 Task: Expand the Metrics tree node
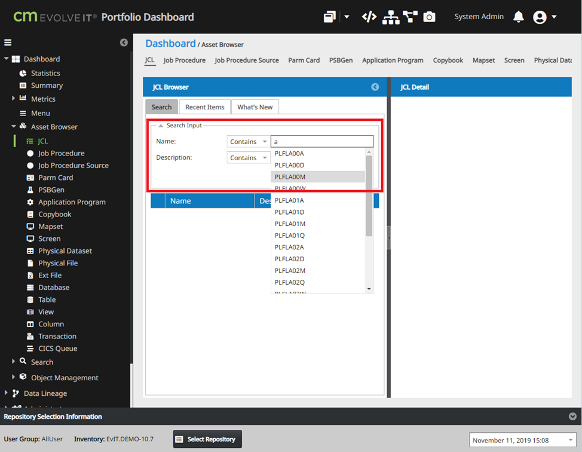[x=13, y=98]
